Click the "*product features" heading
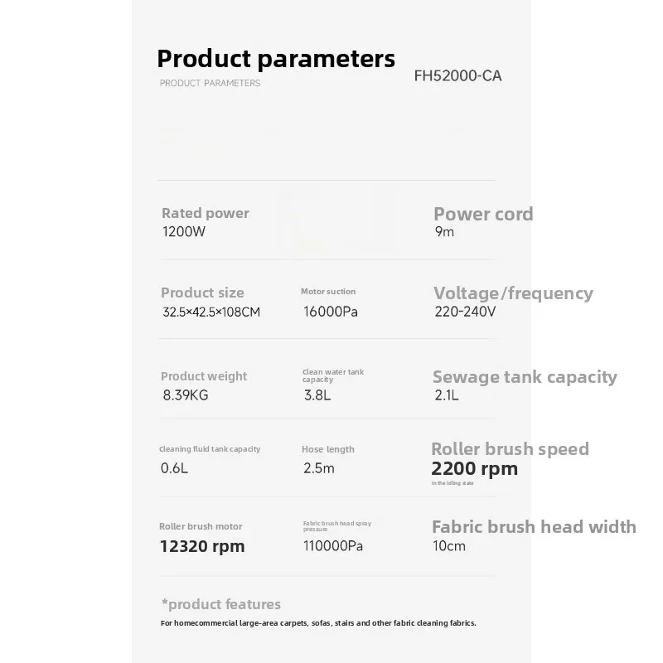Screen dimensions: 663x663 [220, 604]
